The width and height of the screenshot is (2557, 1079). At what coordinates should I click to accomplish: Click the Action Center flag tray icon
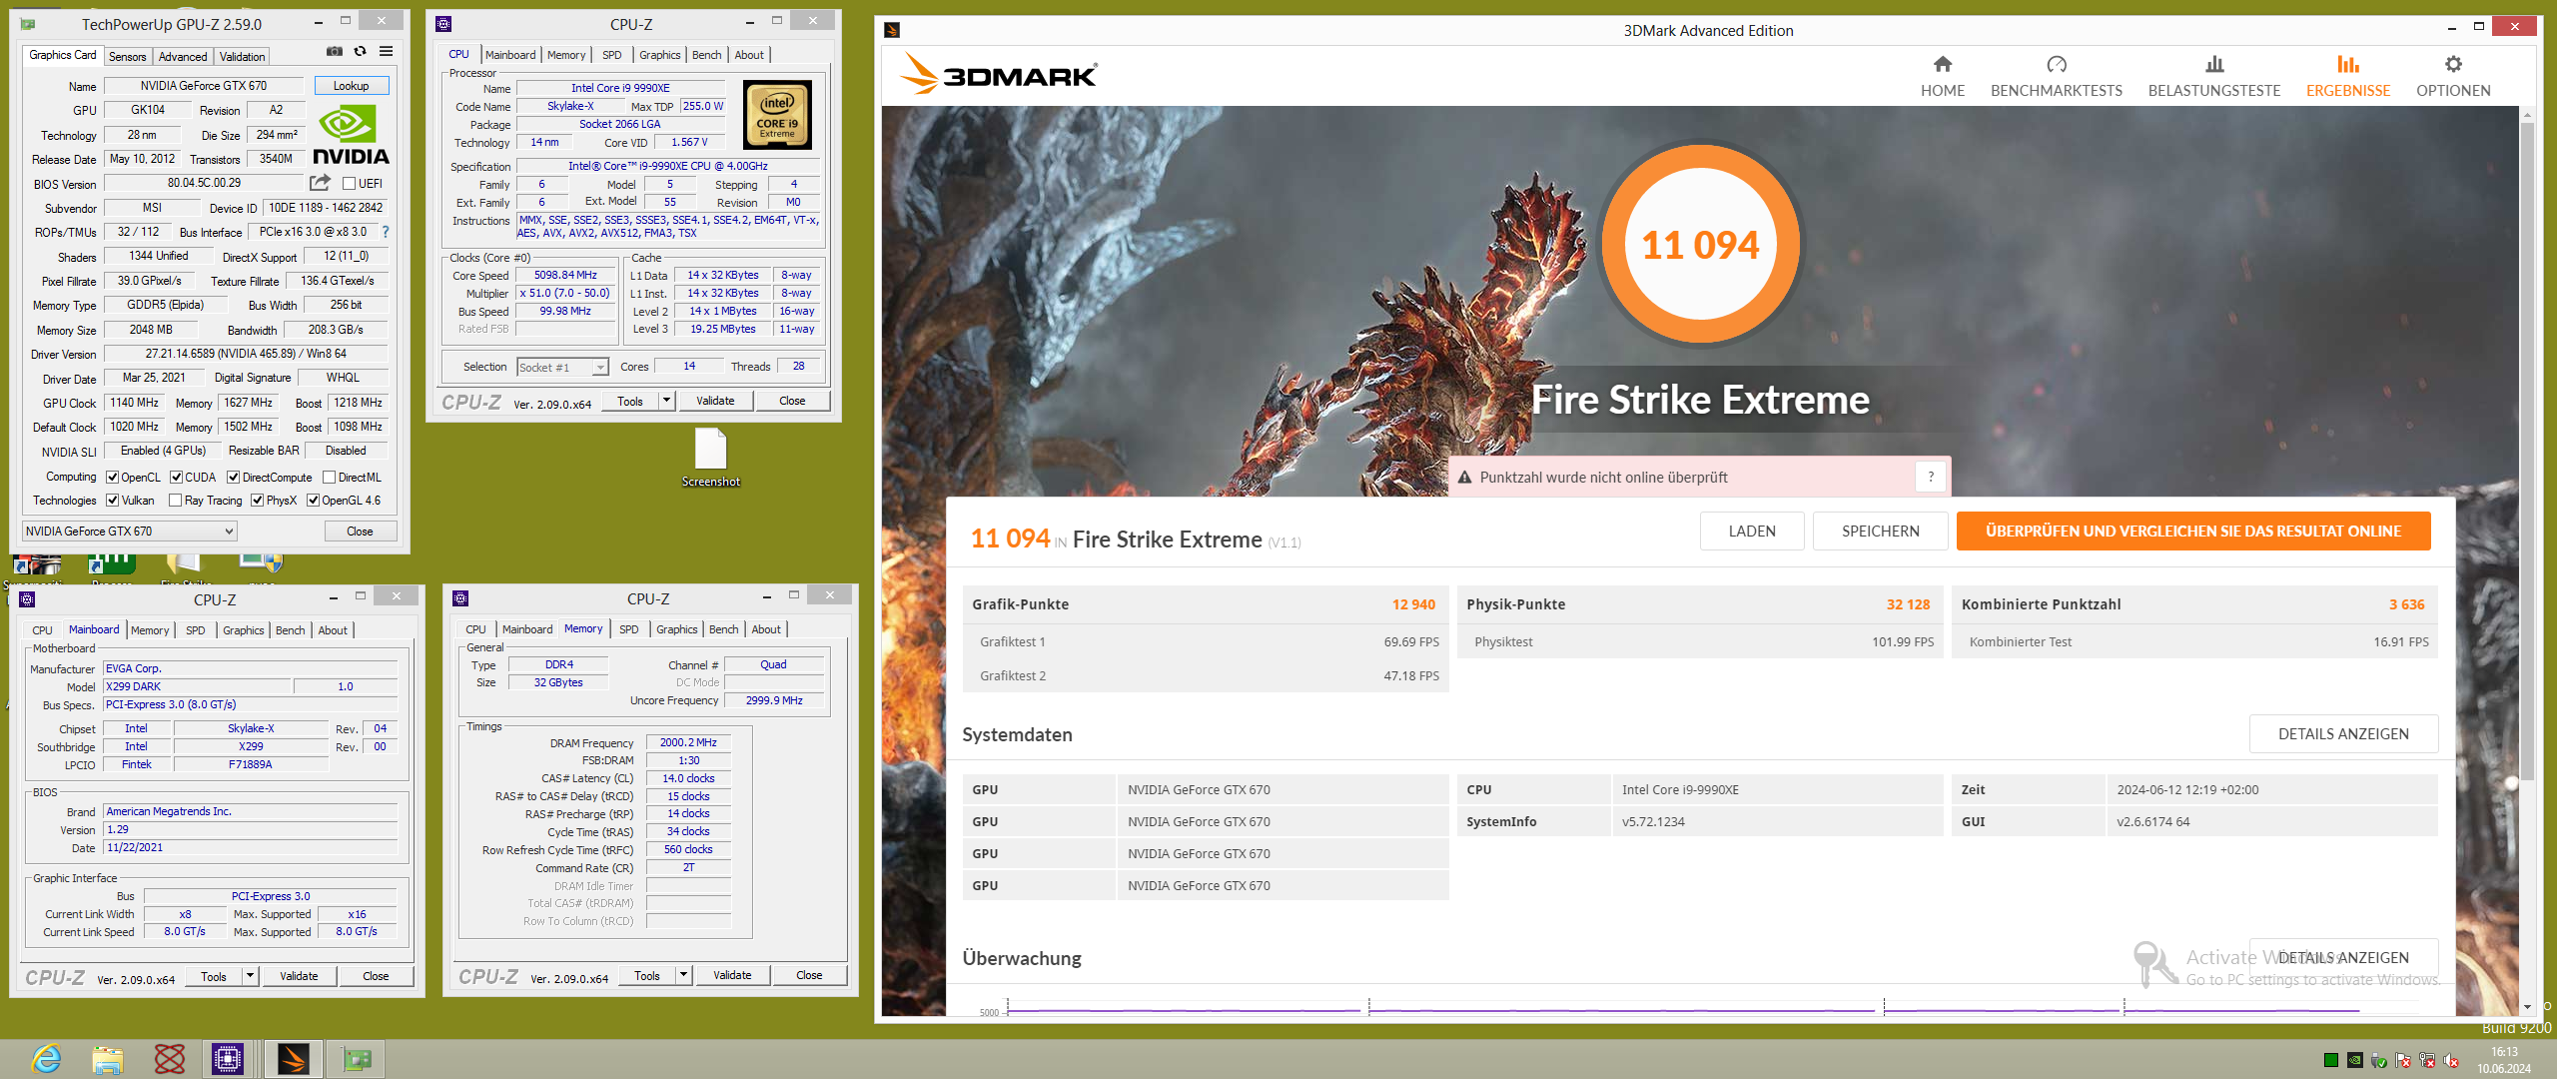(2403, 1060)
